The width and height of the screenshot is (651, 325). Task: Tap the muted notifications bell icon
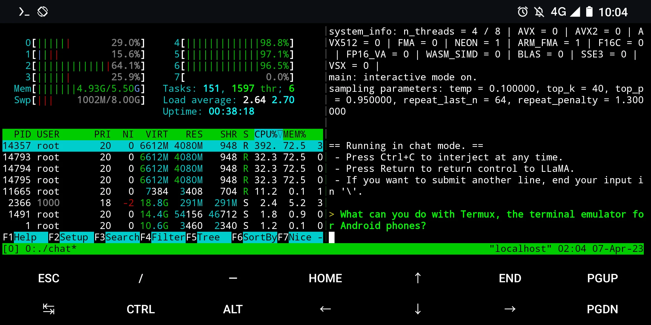click(539, 12)
